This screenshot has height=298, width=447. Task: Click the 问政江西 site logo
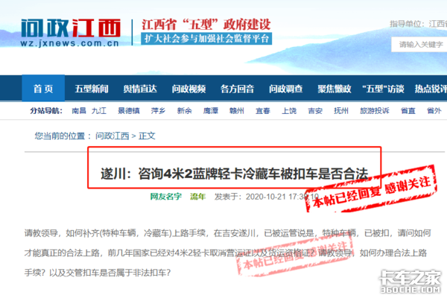71,33
